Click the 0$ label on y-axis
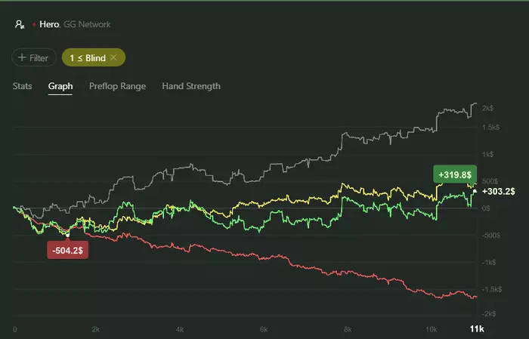Viewport: 529px width, 339px height. point(486,208)
